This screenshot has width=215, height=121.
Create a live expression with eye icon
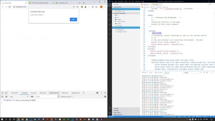[32, 97]
